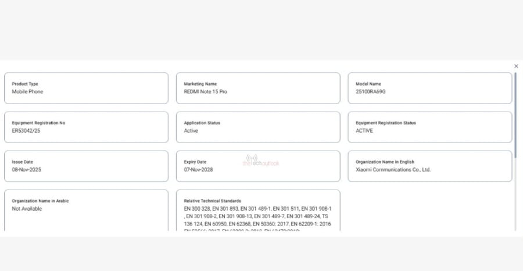The height and width of the screenshot is (271, 523).
Task: Click the Relative Technical Standards heading
Action: point(212,201)
